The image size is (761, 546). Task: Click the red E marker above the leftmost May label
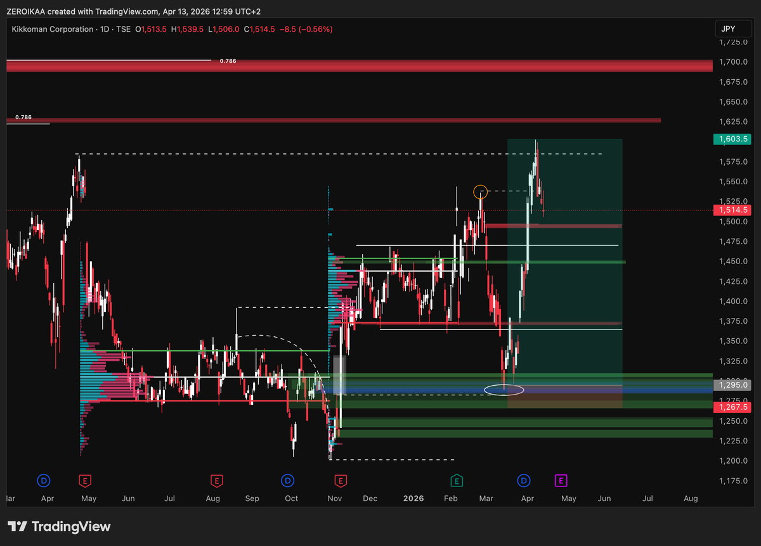point(85,481)
